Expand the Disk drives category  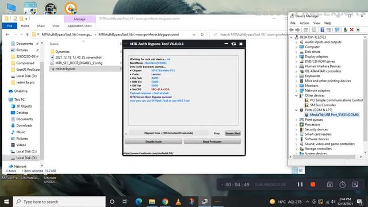[x=296, y=52]
